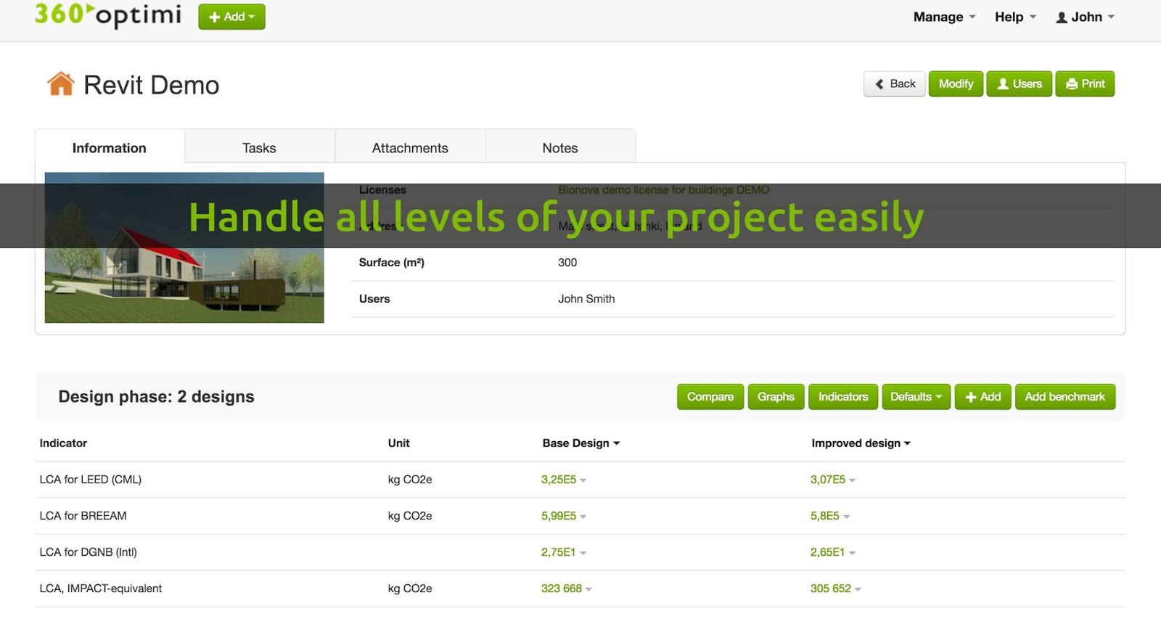
Task: Open the Graphs view
Action: pyautogui.click(x=776, y=397)
